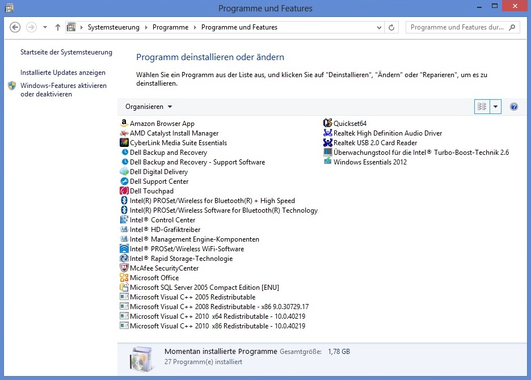Click the view layout icon button
Screen dimensions: 531x380
tap(482, 107)
